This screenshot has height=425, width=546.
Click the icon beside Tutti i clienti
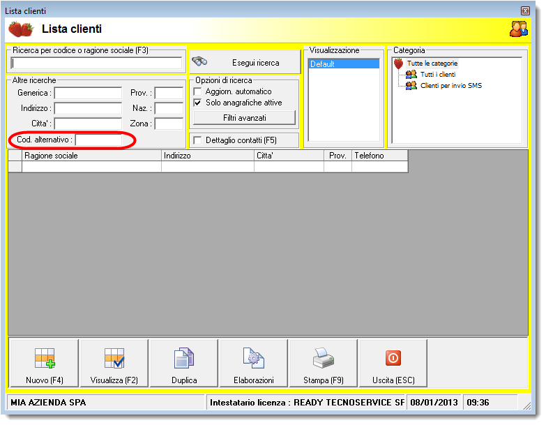click(x=411, y=75)
